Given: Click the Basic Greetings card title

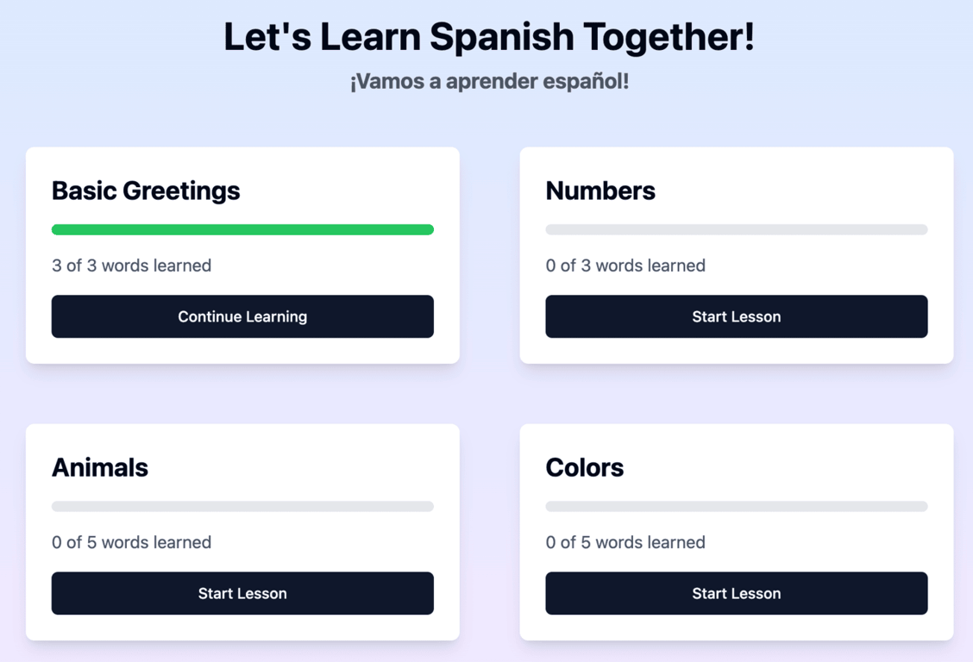Looking at the screenshot, I should (145, 190).
